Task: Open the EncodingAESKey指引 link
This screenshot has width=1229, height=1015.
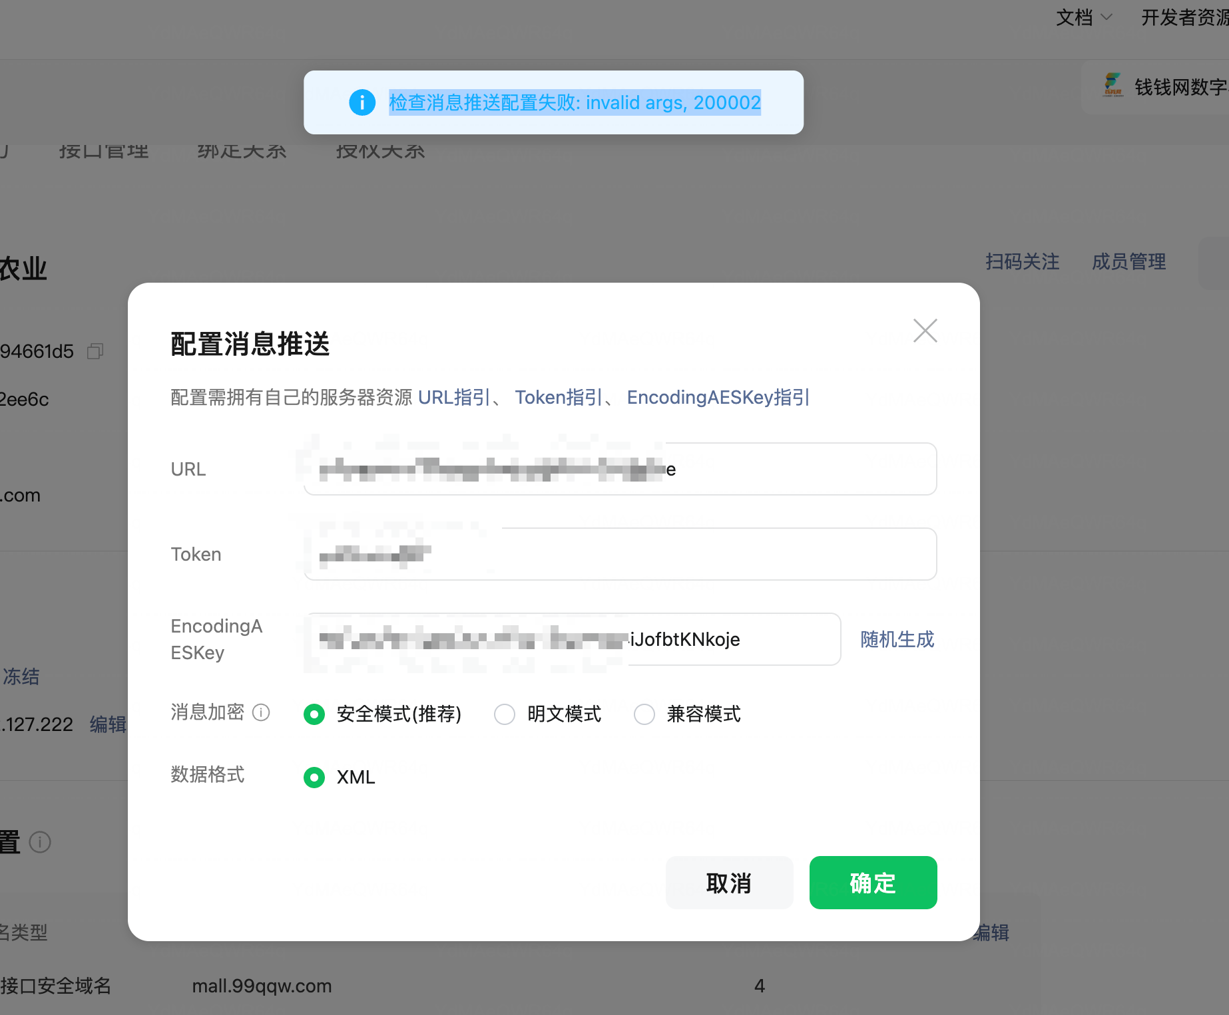Action: tap(718, 397)
